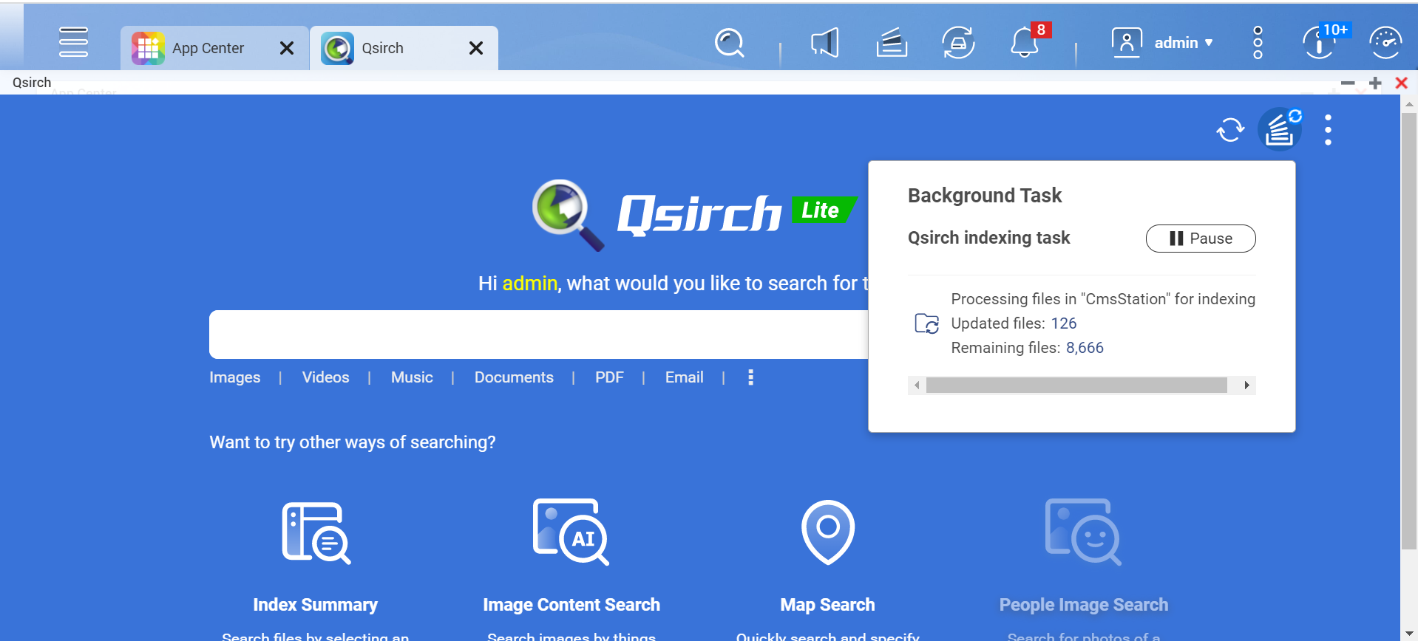Click the Qsirch sync refresh icon
This screenshot has height=641, width=1418.
1230,130
